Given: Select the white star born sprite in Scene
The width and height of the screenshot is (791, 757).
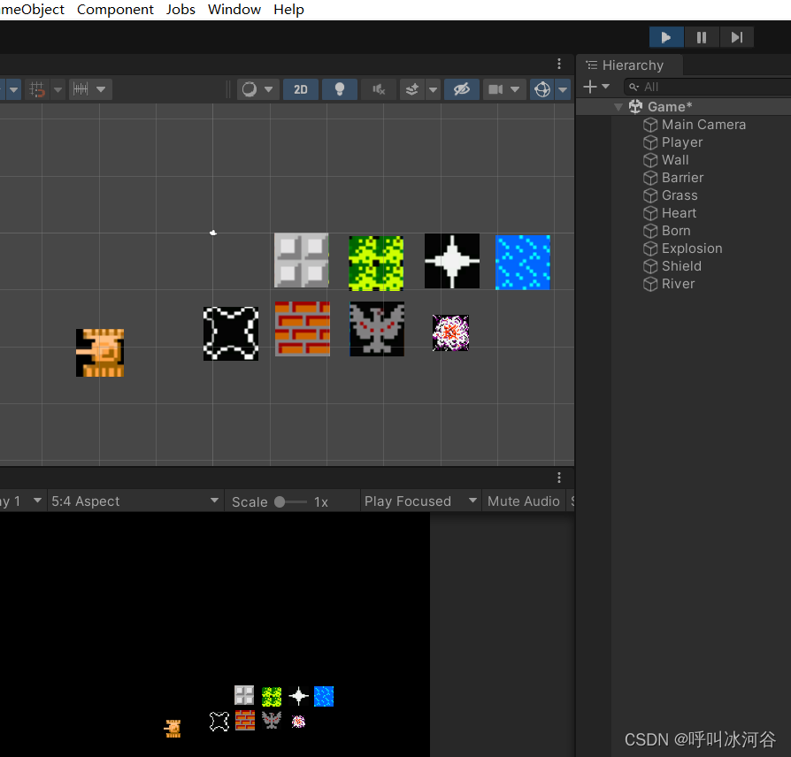Looking at the screenshot, I should pos(452,261).
